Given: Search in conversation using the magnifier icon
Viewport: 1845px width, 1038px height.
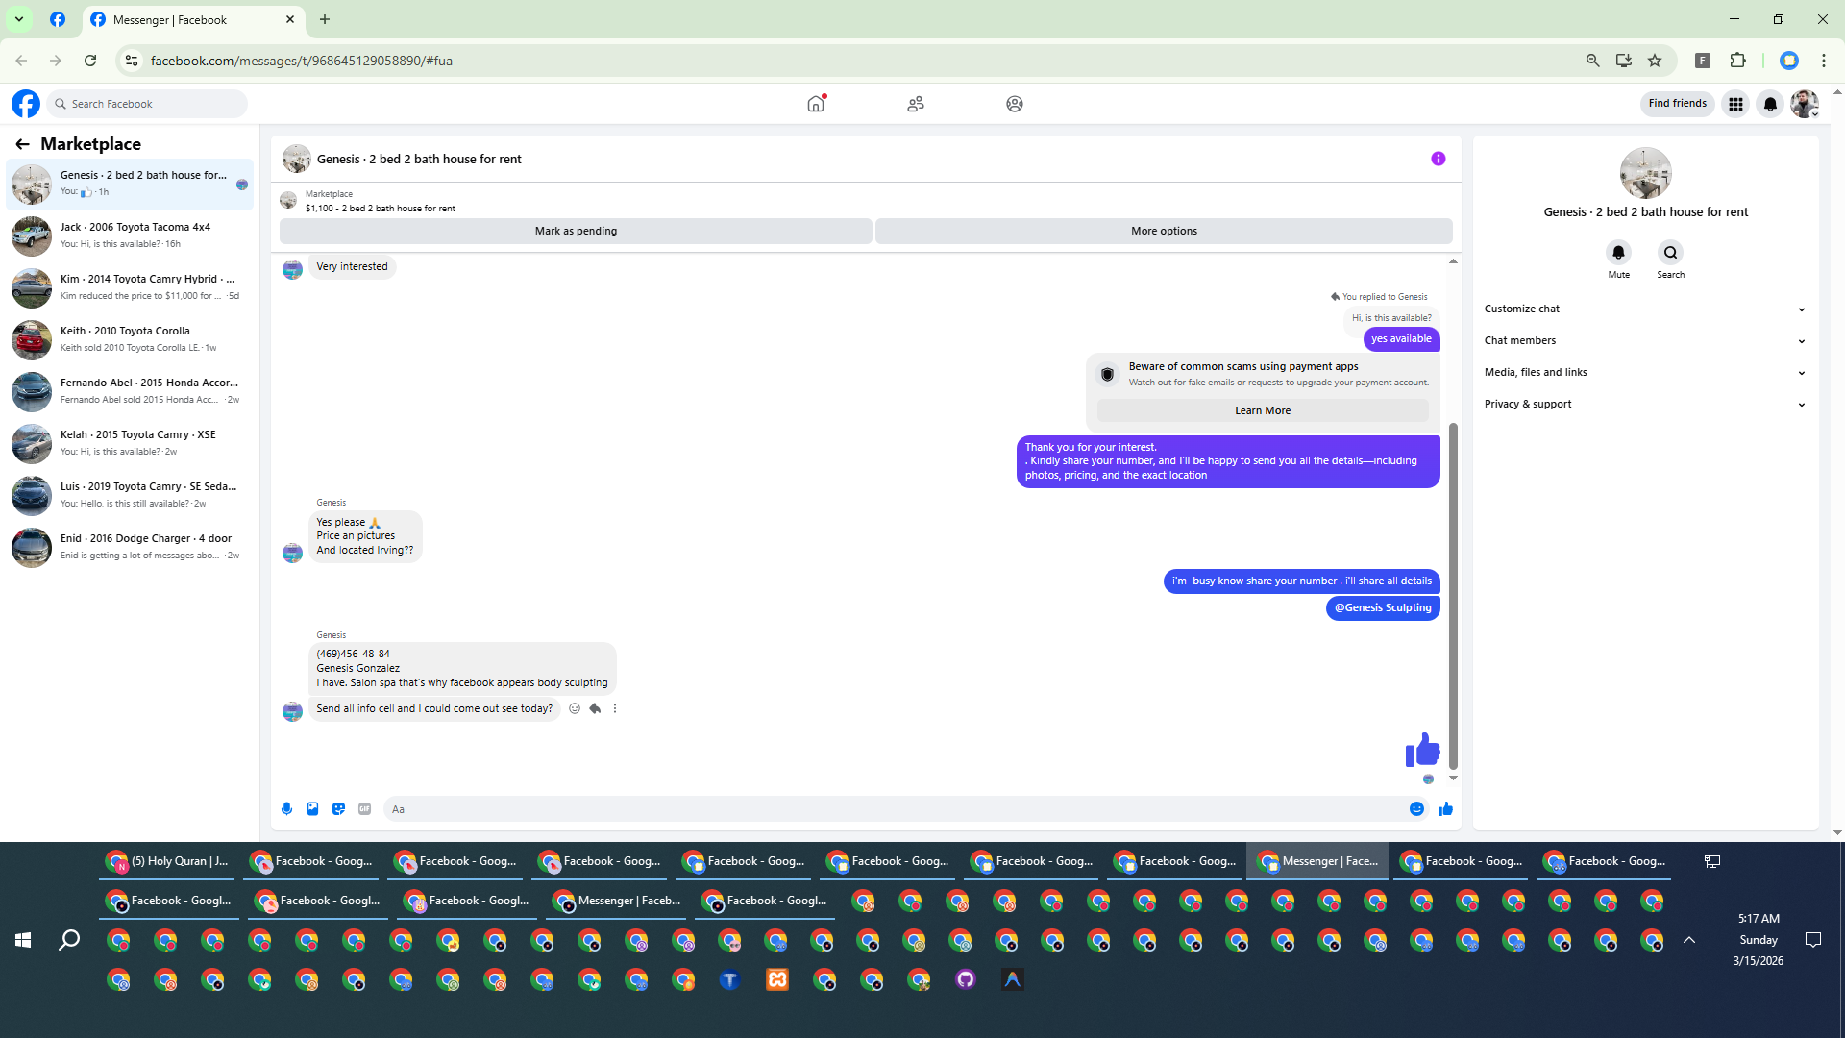Looking at the screenshot, I should 1671,252.
